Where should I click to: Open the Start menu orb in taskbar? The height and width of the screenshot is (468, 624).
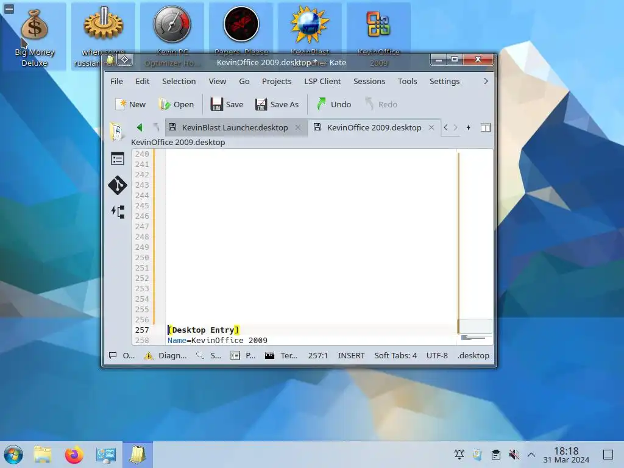pos(13,455)
